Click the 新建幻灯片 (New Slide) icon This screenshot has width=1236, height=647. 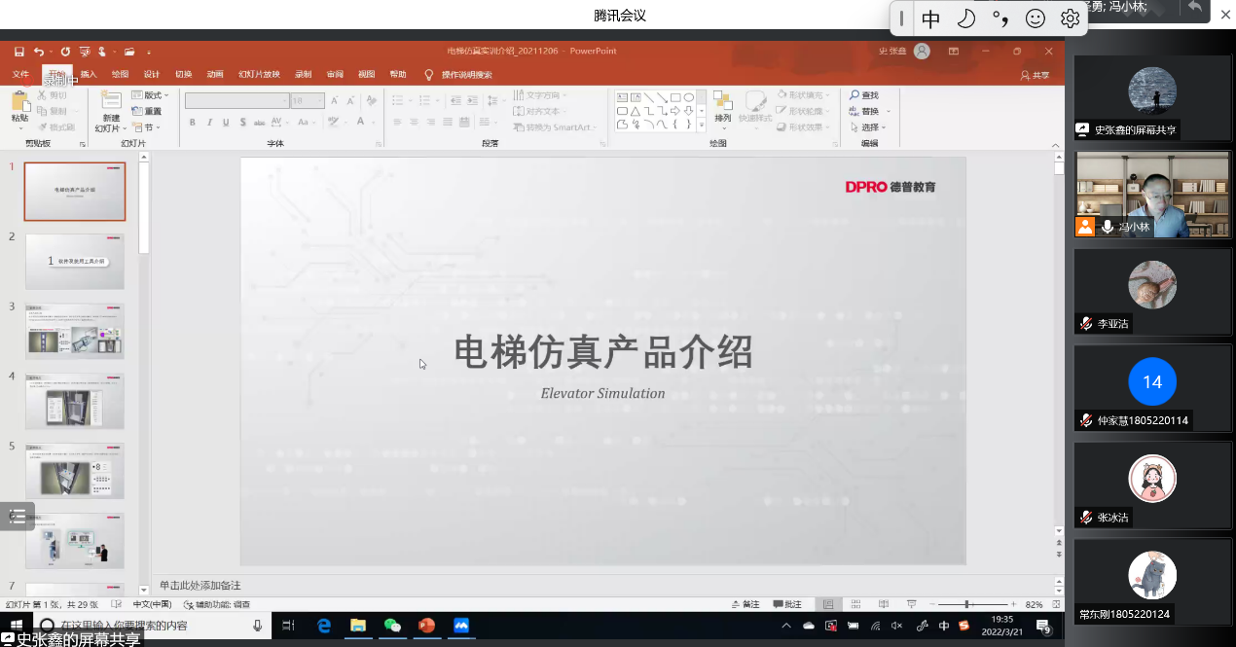tap(111, 101)
